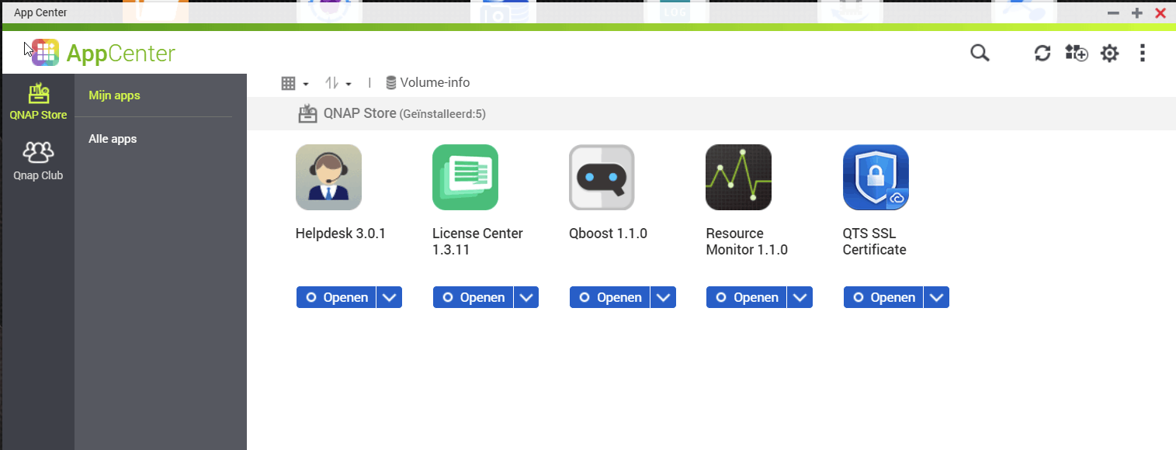Select QNAP Store in the sidebar
Viewport: 1176px width, 450px height.
pyautogui.click(x=38, y=102)
